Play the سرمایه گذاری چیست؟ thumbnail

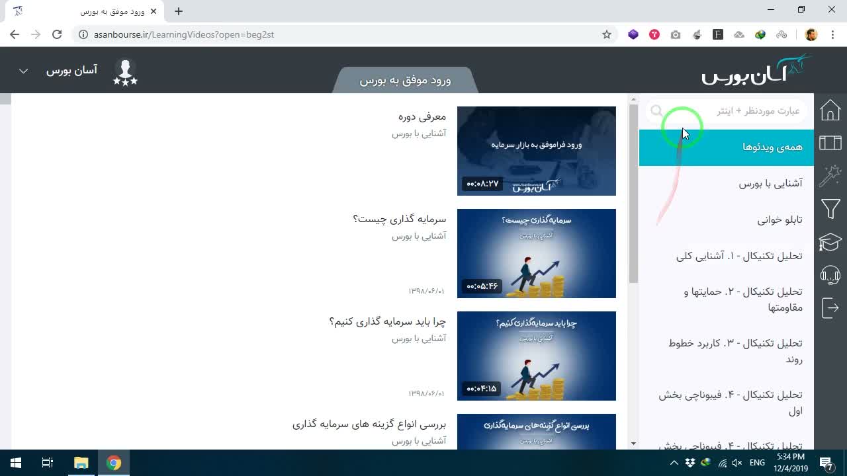point(537,253)
